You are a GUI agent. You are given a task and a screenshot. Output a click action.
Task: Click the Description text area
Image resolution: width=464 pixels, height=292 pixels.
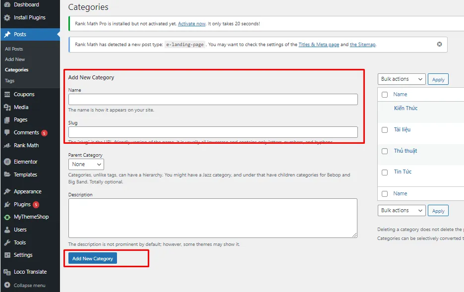click(213, 218)
